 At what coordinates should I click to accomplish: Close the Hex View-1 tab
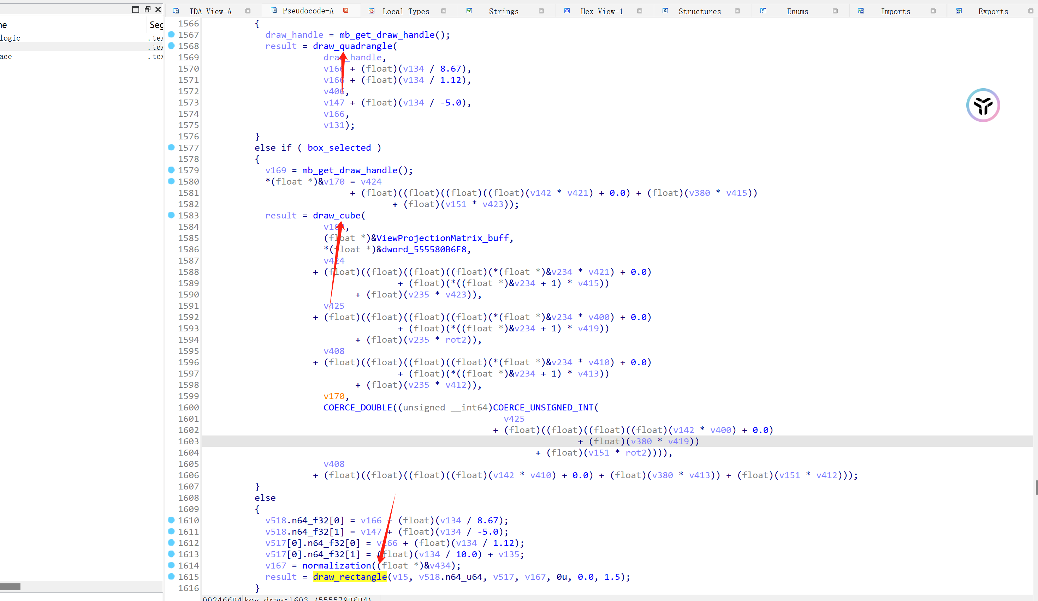(639, 11)
